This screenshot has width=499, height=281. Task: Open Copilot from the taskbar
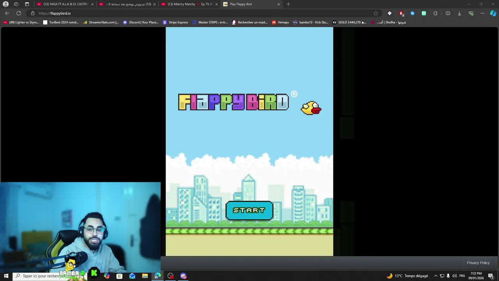(x=107, y=276)
